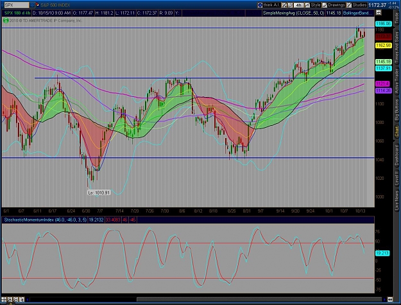The height and width of the screenshot is (305, 401).
Task: Open the Dashboard side tab
Action: (397, 155)
